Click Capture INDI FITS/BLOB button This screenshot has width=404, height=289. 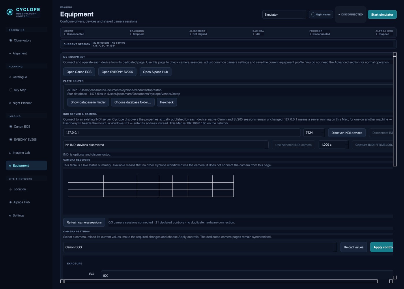tap(373, 145)
